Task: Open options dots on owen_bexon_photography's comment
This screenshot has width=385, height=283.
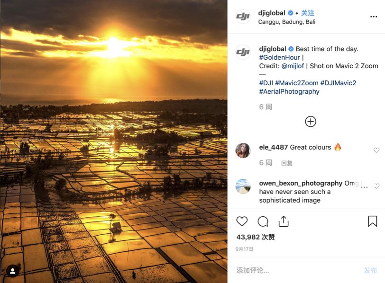Action: [364, 187]
